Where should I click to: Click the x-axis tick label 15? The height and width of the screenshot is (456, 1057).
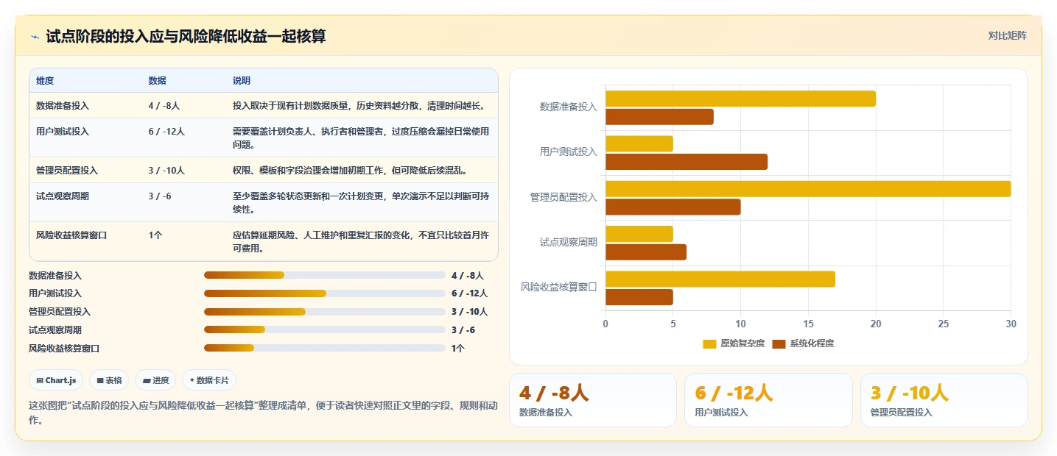click(808, 324)
